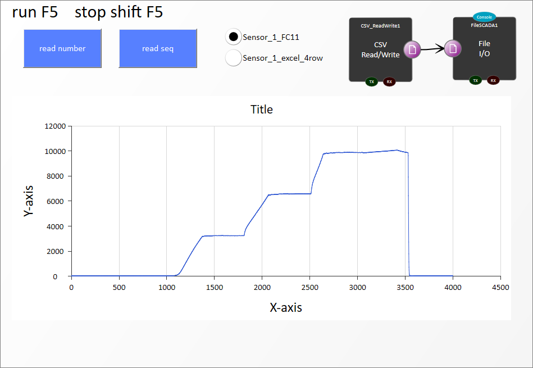The height and width of the screenshot is (368, 533).
Task: Click the chart's Title text
Action: coord(262,110)
